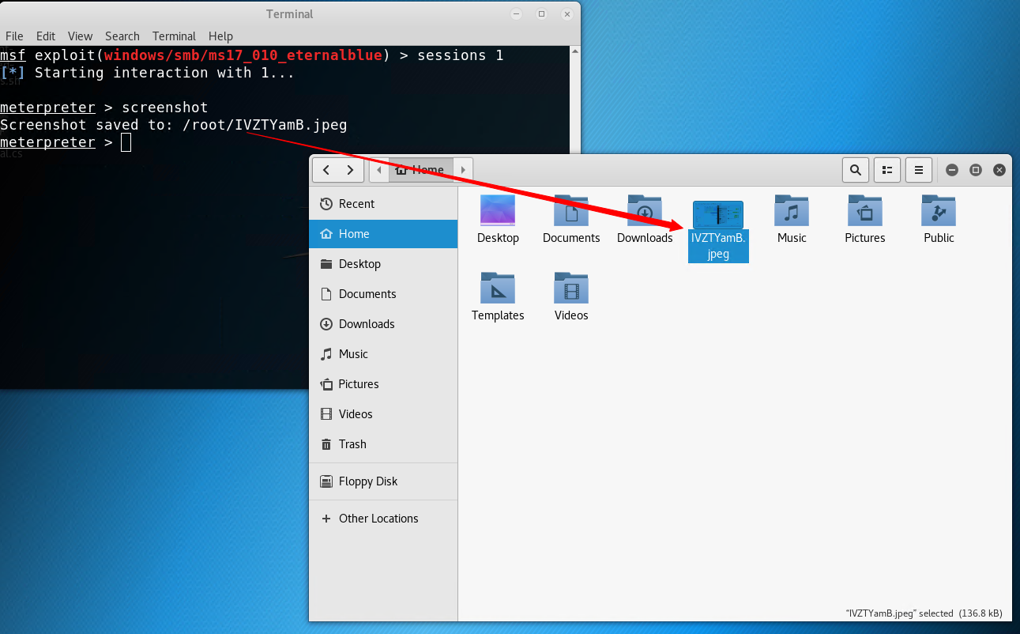The width and height of the screenshot is (1020, 634).
Task: Open Videos in the sidebar
Action: click(383, 414)
